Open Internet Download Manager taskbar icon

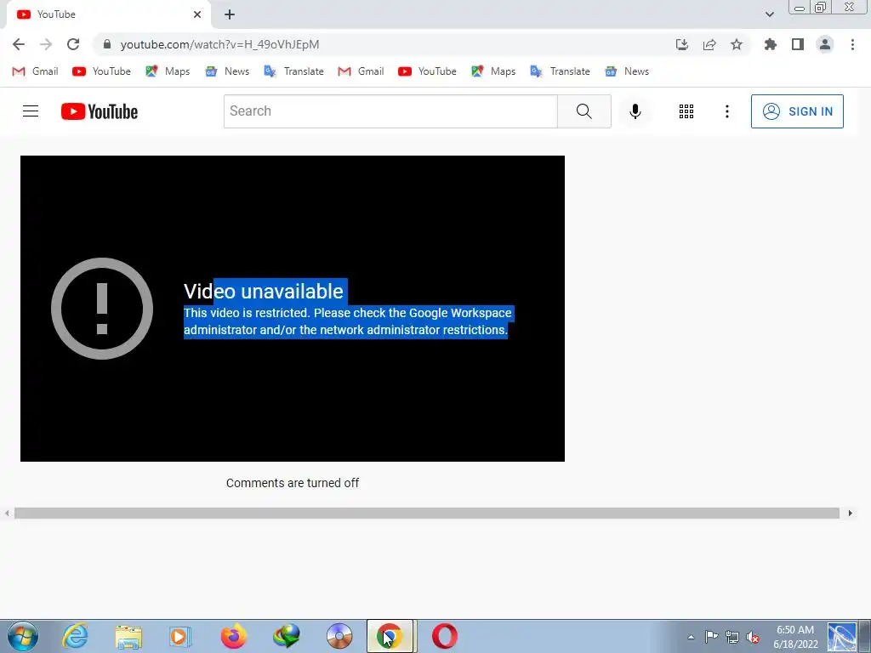pos(286,636)
